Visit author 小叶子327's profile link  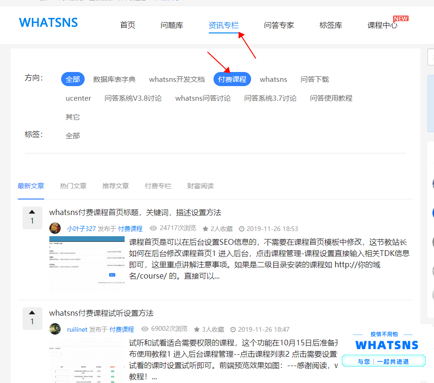tap(81, 229)
